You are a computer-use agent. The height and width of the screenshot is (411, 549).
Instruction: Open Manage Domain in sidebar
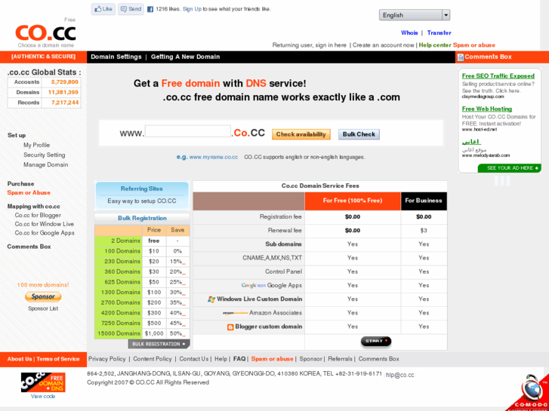(45, 164)
